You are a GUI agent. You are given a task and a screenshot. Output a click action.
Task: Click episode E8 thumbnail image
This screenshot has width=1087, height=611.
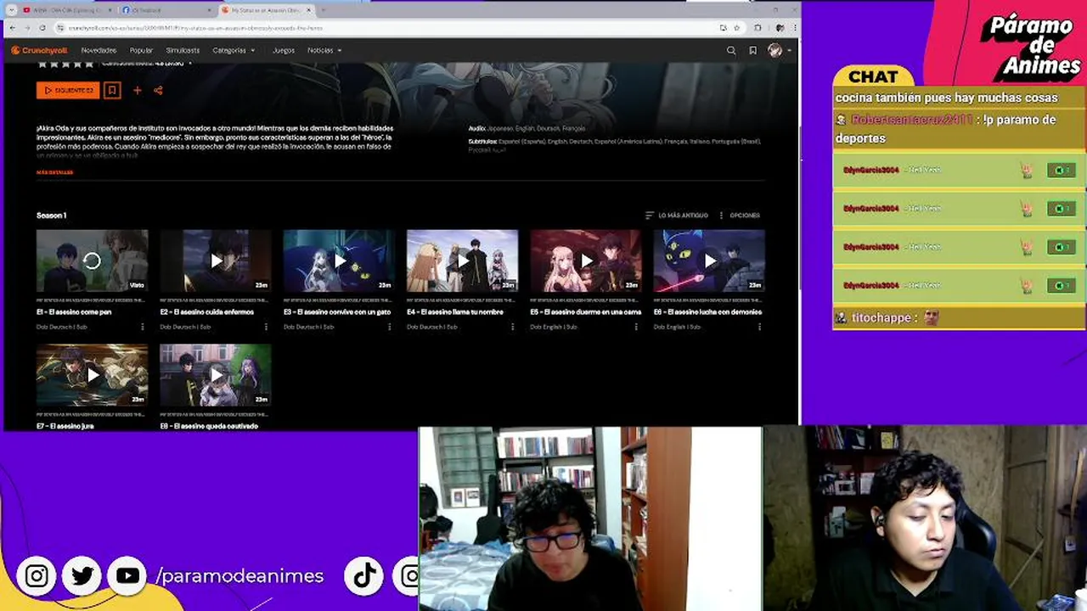(x=216, y=374)
